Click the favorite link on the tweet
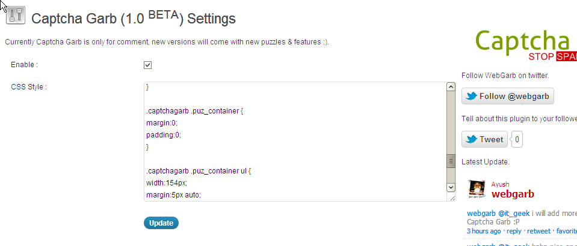This screenshot has width=577, height=246. 566,231
